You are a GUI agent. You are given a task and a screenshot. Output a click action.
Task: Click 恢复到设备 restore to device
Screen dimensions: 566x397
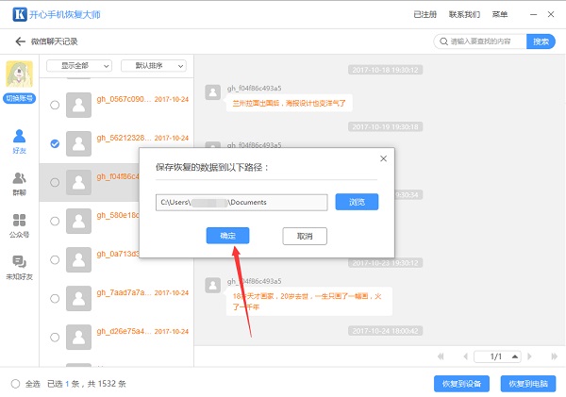tap(461, 384)
